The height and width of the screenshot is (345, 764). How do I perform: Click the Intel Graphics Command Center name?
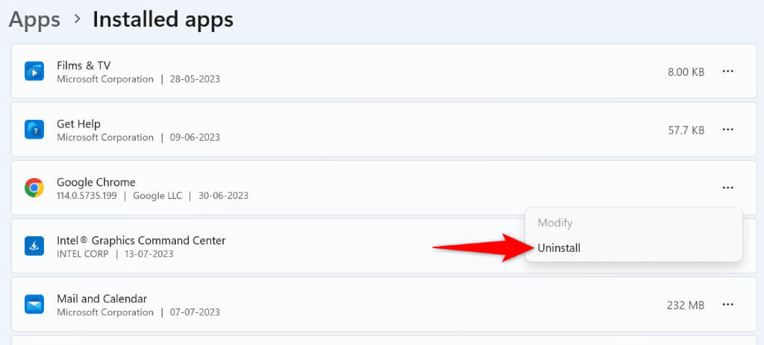141,240
